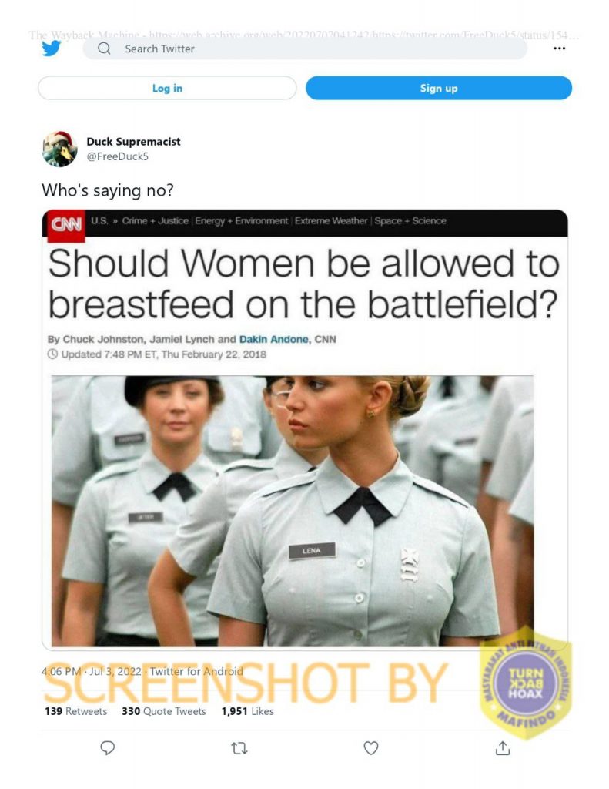Click the Wayback Machine archive URL text
The image size is (609, 789).
coord(304,35)
